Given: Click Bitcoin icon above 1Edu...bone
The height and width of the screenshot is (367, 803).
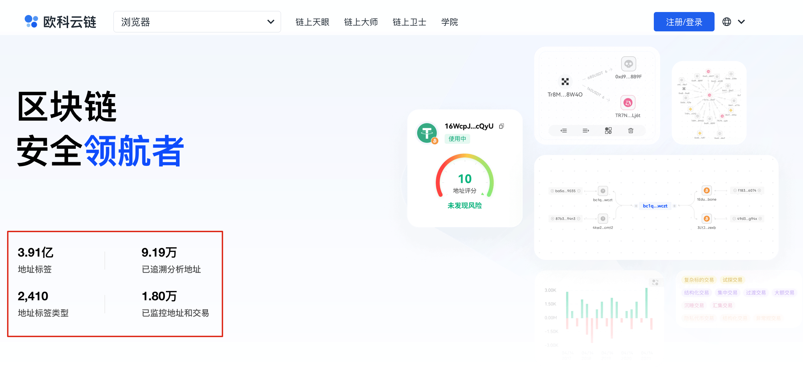Looking at the screenshot, I should point(707,191).
